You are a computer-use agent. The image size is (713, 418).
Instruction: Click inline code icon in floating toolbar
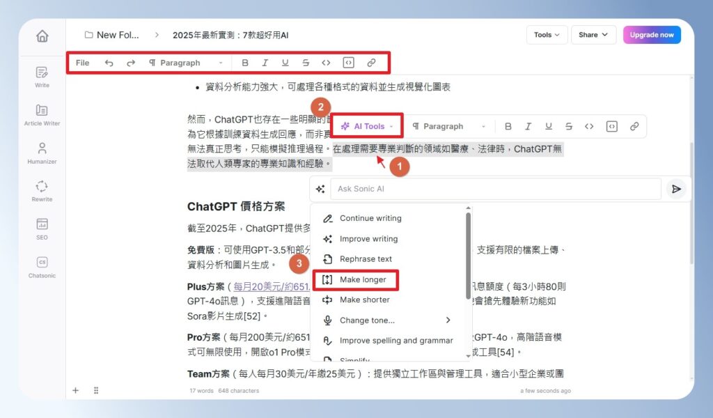point(589,126)
